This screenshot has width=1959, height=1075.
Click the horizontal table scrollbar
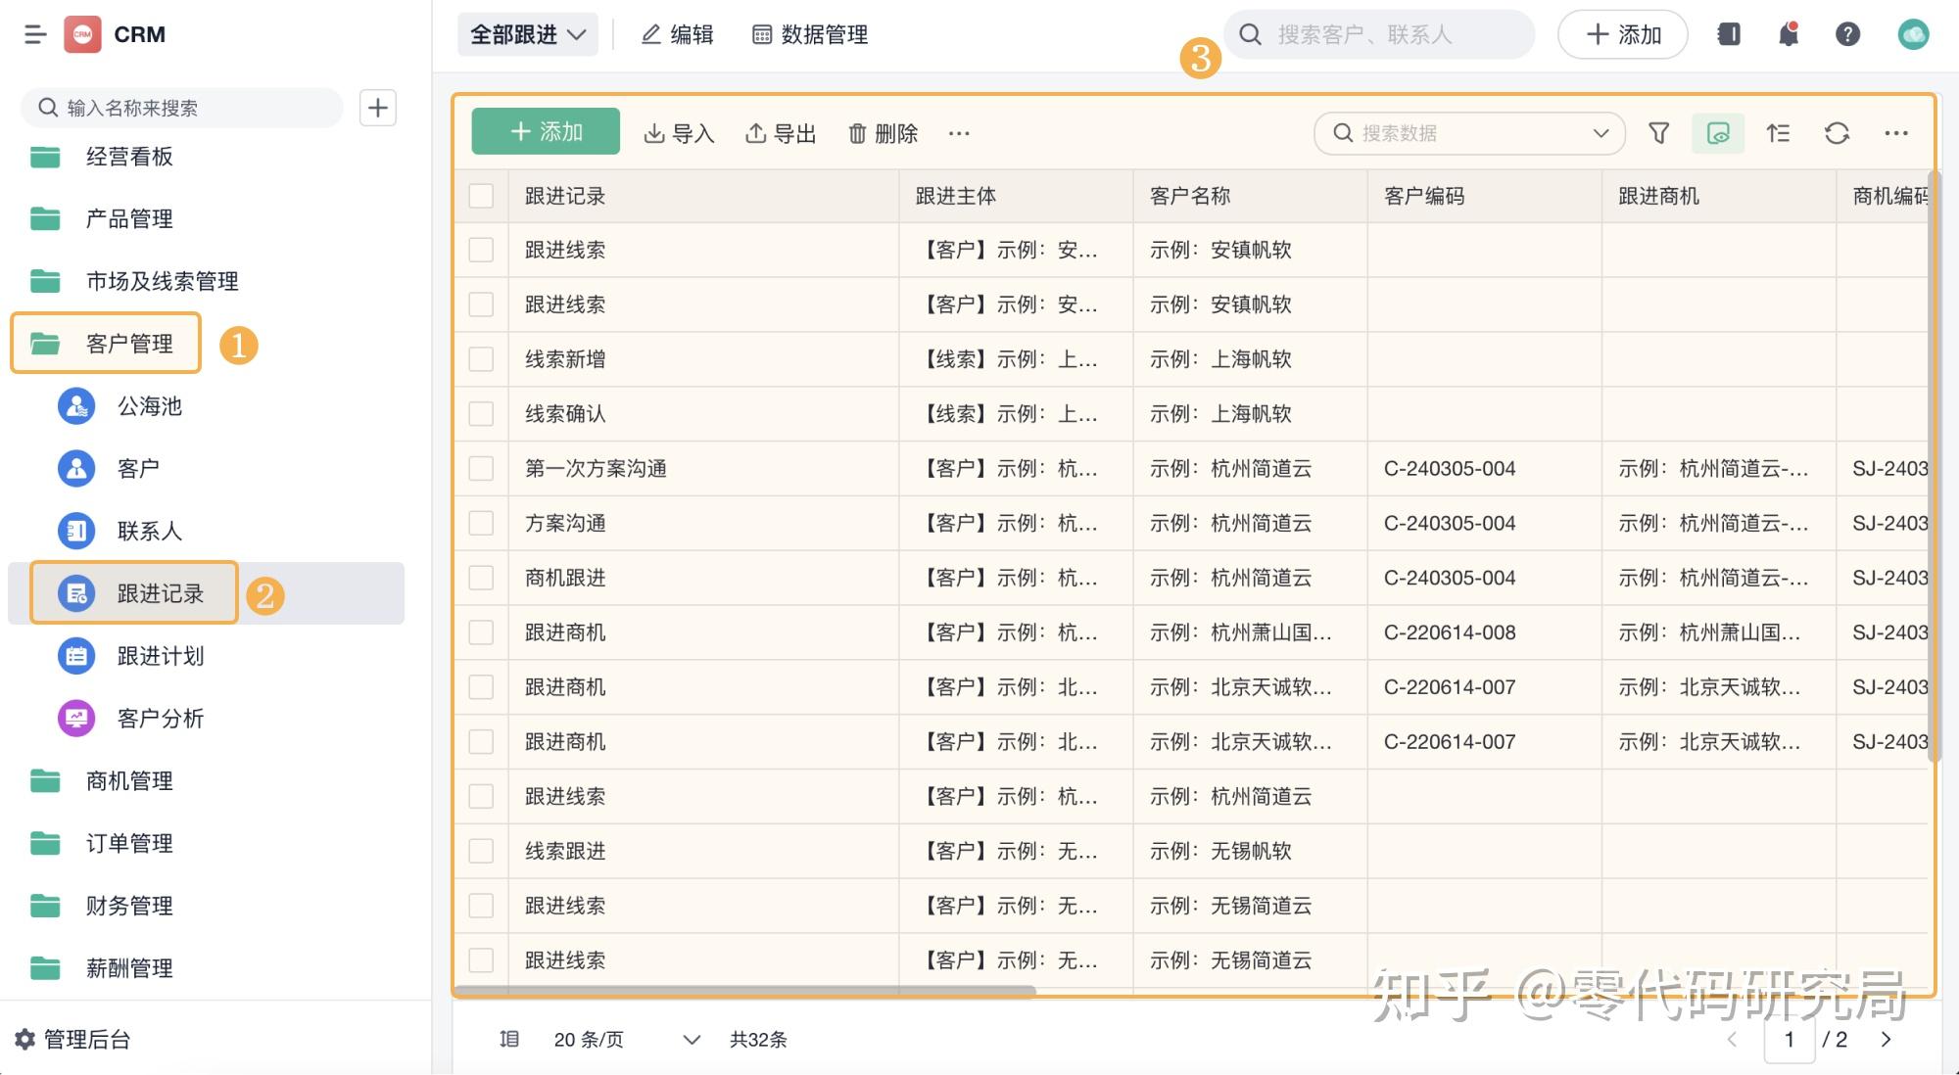(744, 991)
